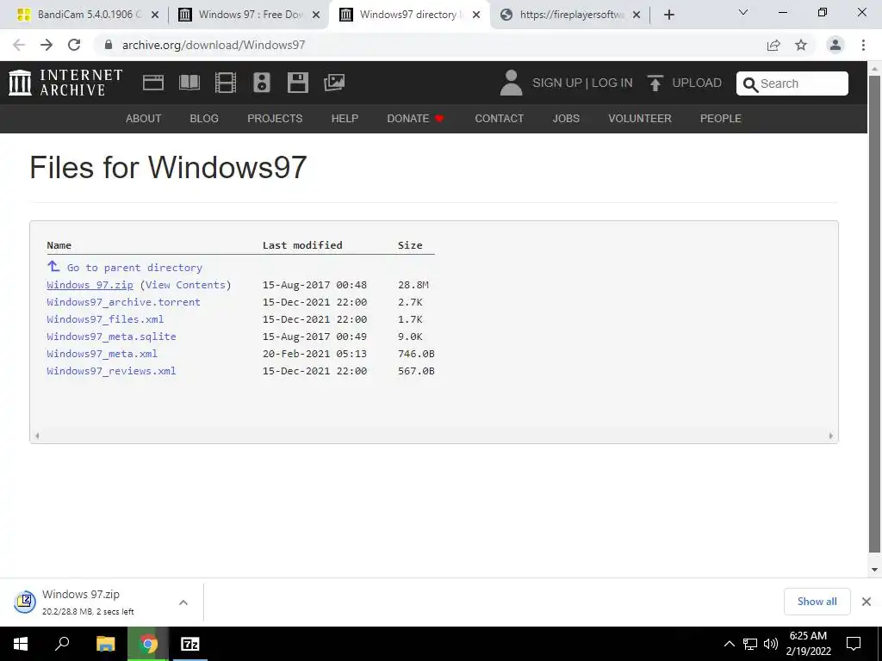View site info via the lock icon
The image size is (882, 661).
click(109, 45)
